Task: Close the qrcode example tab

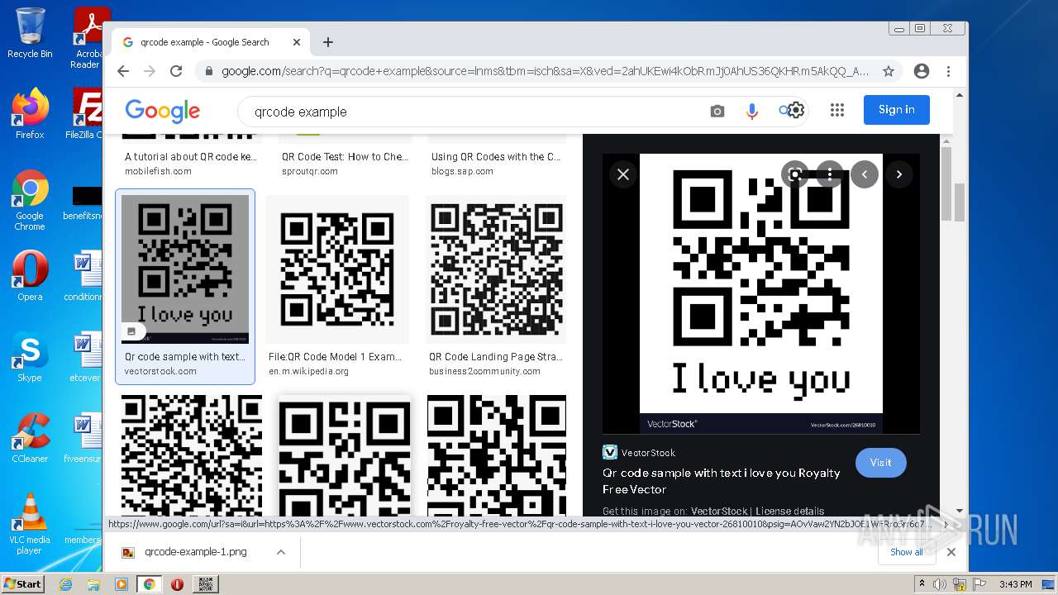Action: coord(297,42)
